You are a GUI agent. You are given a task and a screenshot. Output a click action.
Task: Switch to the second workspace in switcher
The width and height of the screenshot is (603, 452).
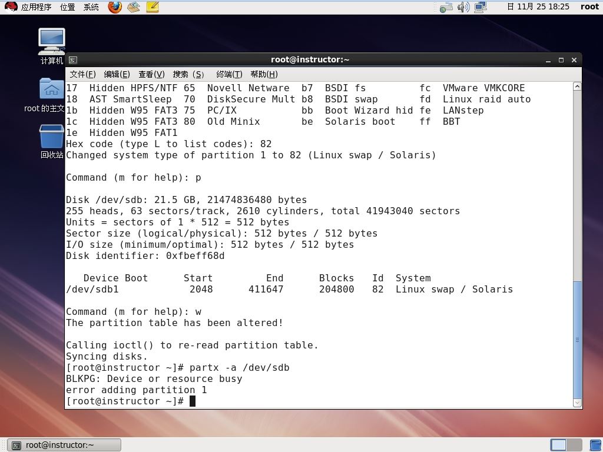coord(574,445)
